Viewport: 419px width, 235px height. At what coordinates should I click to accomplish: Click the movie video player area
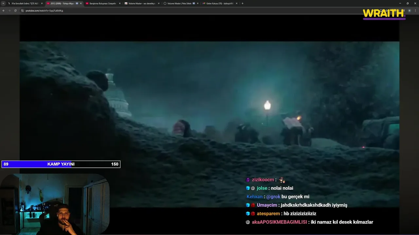[209, 124]
